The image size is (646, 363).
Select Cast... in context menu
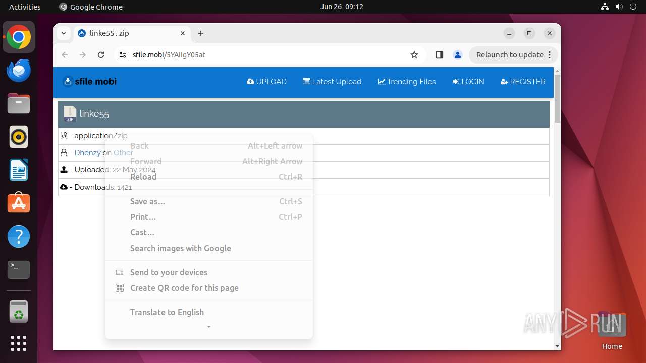tap(209, 232)
